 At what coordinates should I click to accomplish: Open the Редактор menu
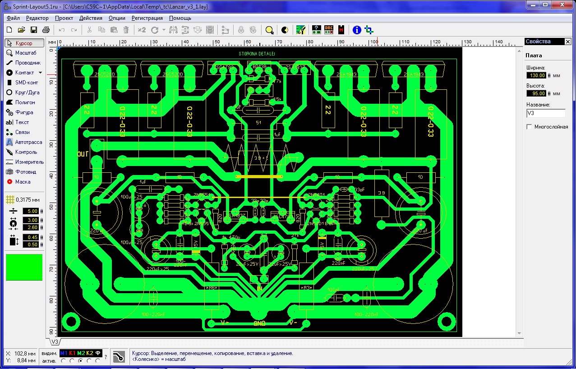[37, 18]
